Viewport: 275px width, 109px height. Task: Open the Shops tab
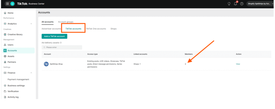pyautogui.click(x=113, y=29)
